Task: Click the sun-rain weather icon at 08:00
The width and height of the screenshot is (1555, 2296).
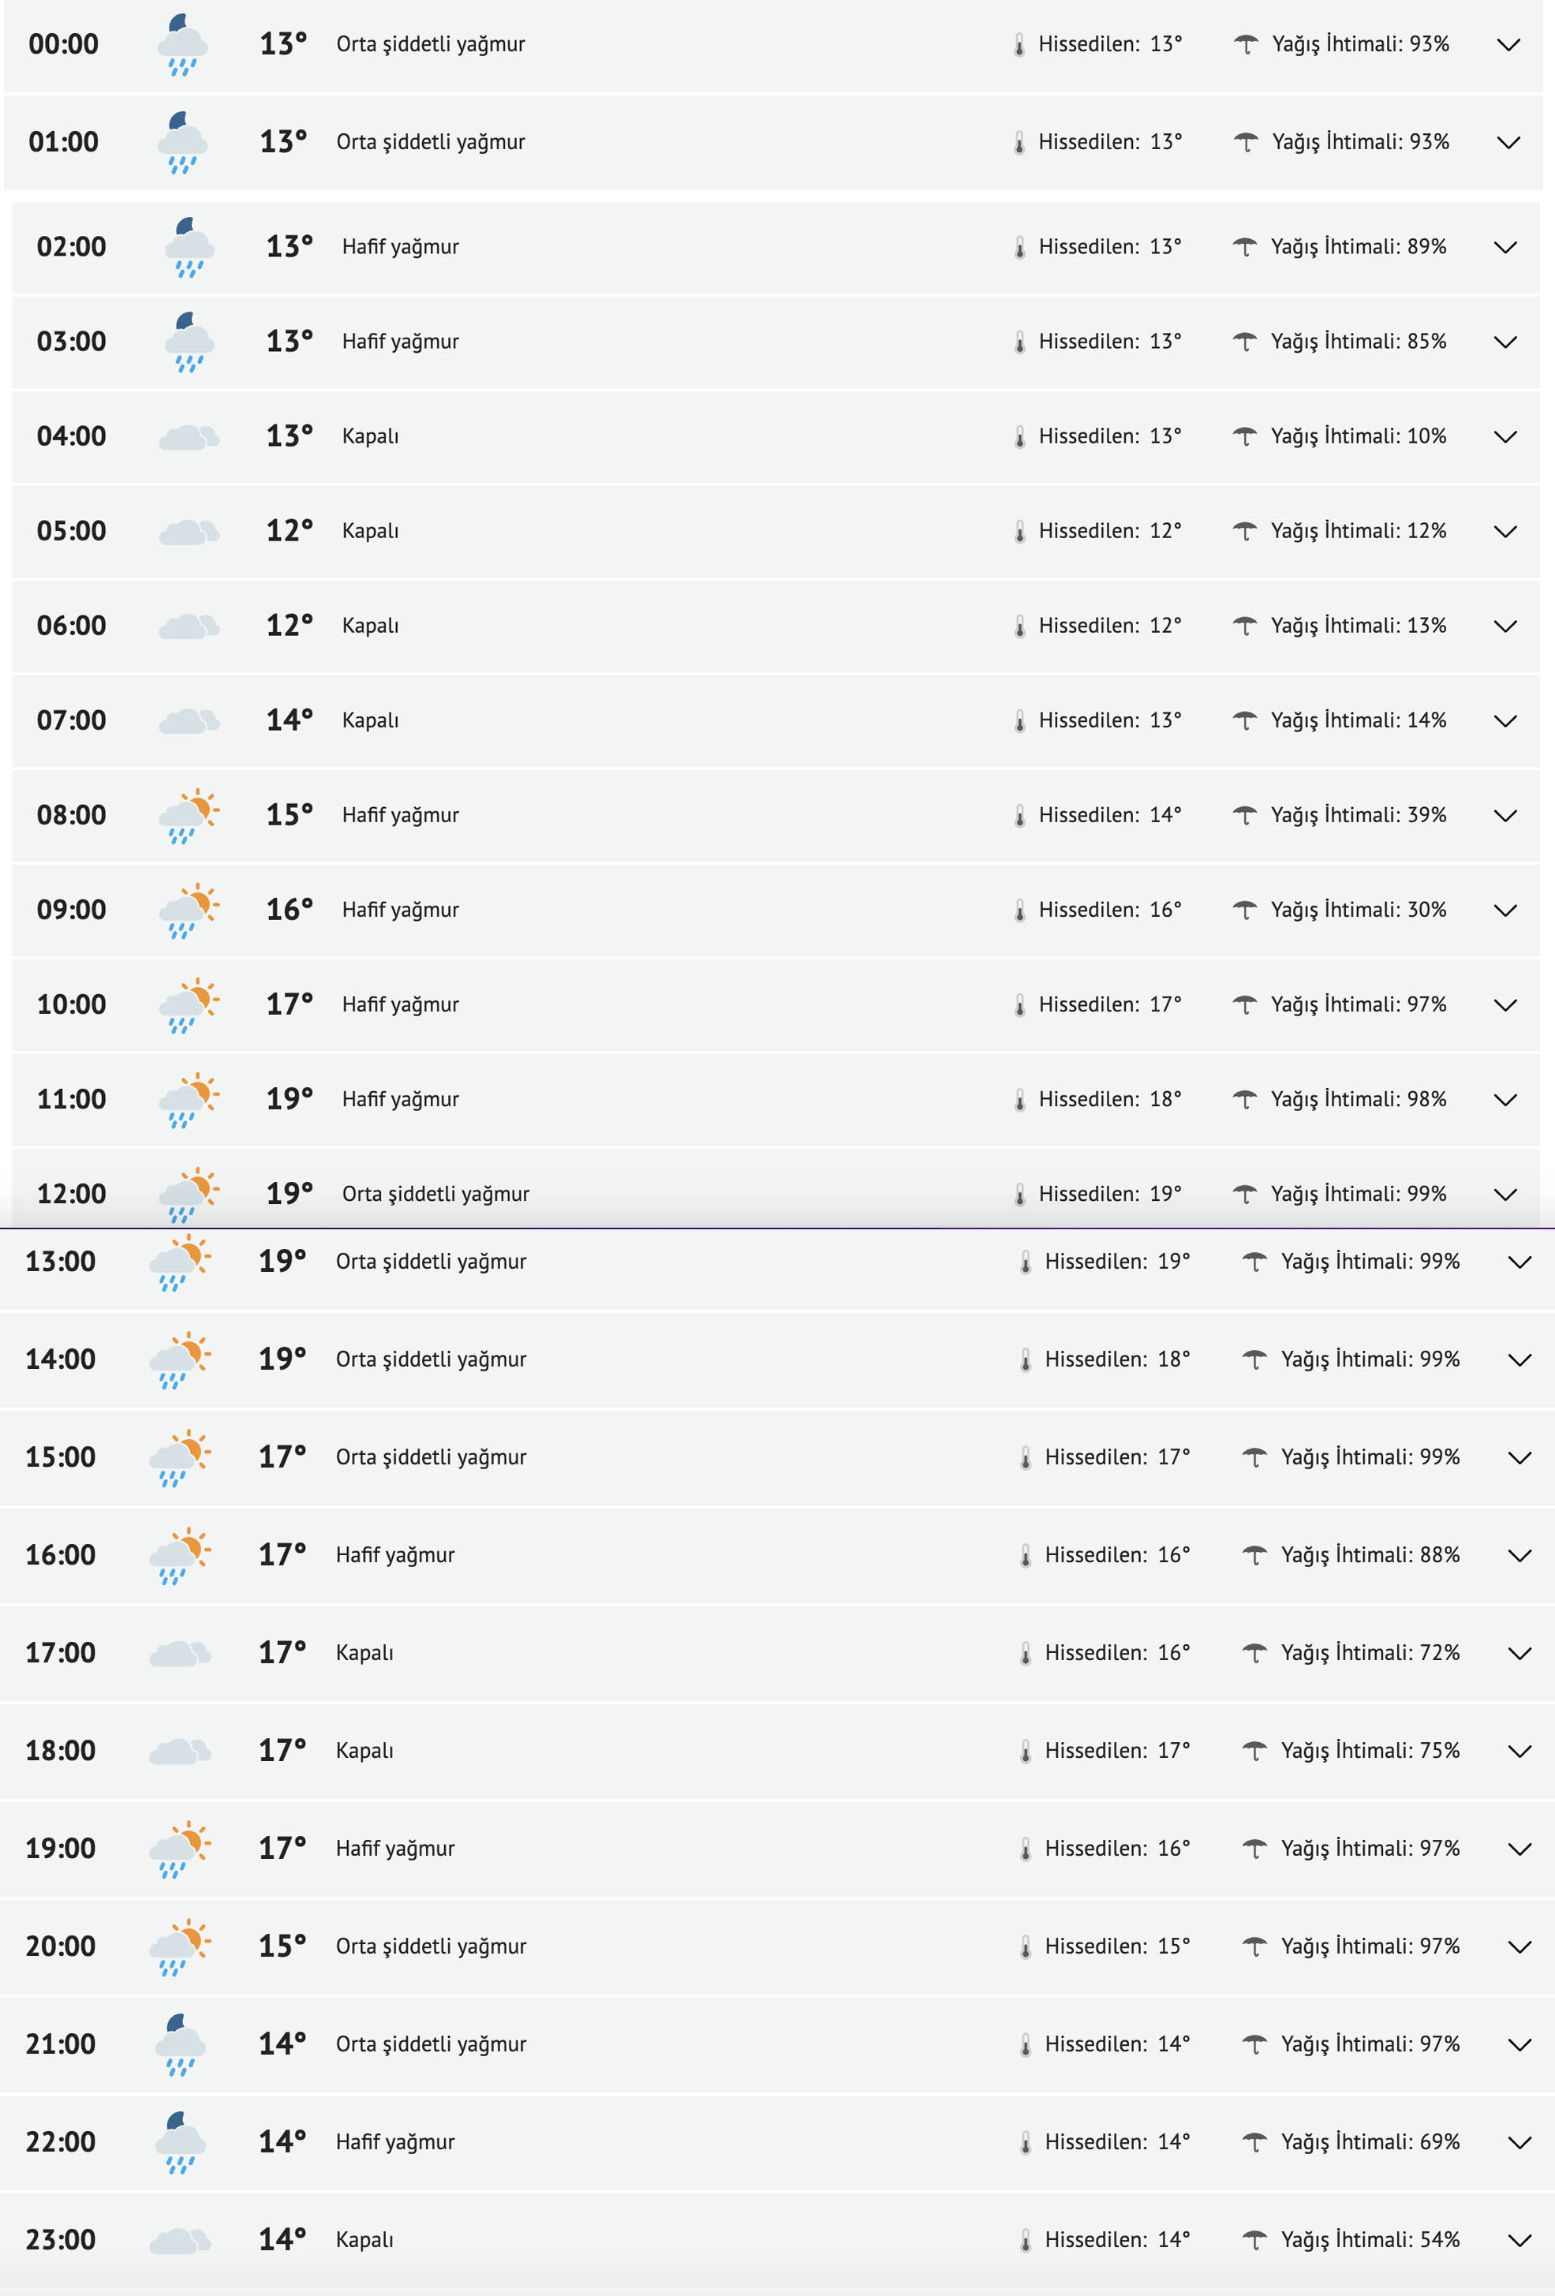Action: pyautogui.click(x=189, y=815)
